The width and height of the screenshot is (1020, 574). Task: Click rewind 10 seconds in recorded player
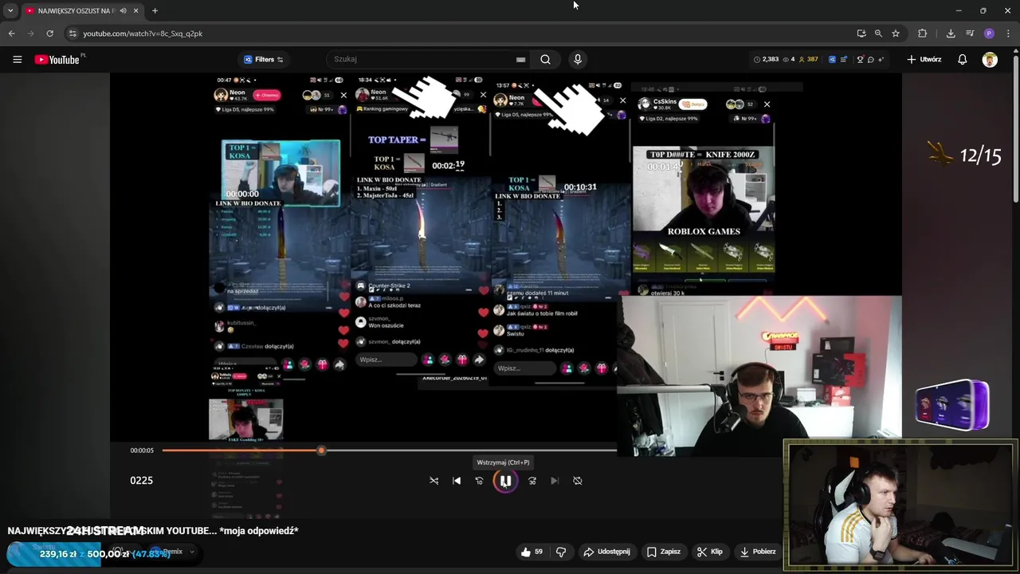pyautogui.click(x=479, y=481)
